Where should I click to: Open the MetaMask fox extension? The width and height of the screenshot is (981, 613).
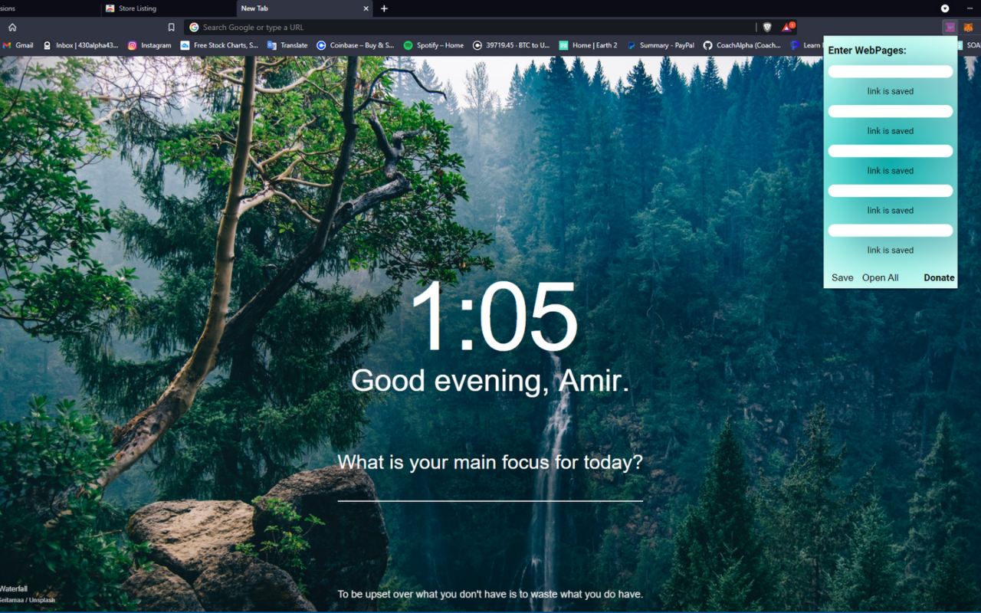(x=969, y=27)
